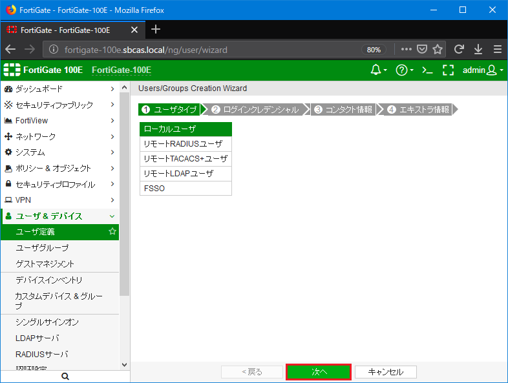The image size is (508, 383).
Task: Click the browser forward arrow
Action: coord(30,49)
